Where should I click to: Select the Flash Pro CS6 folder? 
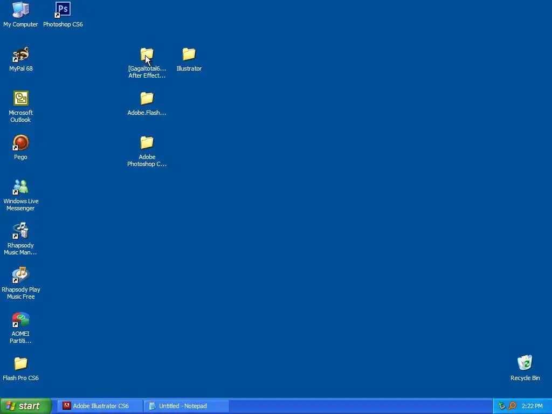(x=21, y=364)
